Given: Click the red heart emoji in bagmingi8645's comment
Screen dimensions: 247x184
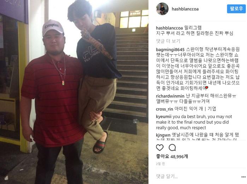Looking at the screenshot, I should click(x=207, y=88).
